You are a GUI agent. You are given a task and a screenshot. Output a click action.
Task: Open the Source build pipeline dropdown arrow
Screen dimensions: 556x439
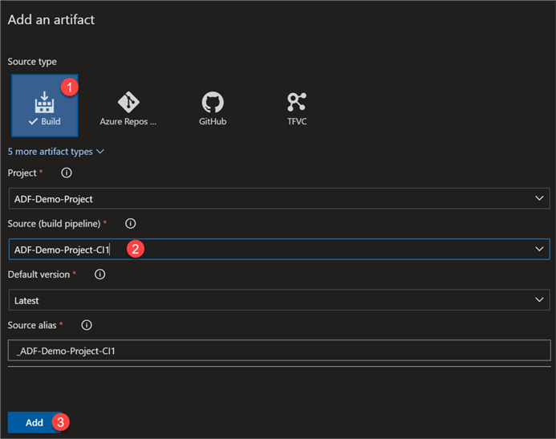pos(539,250)
